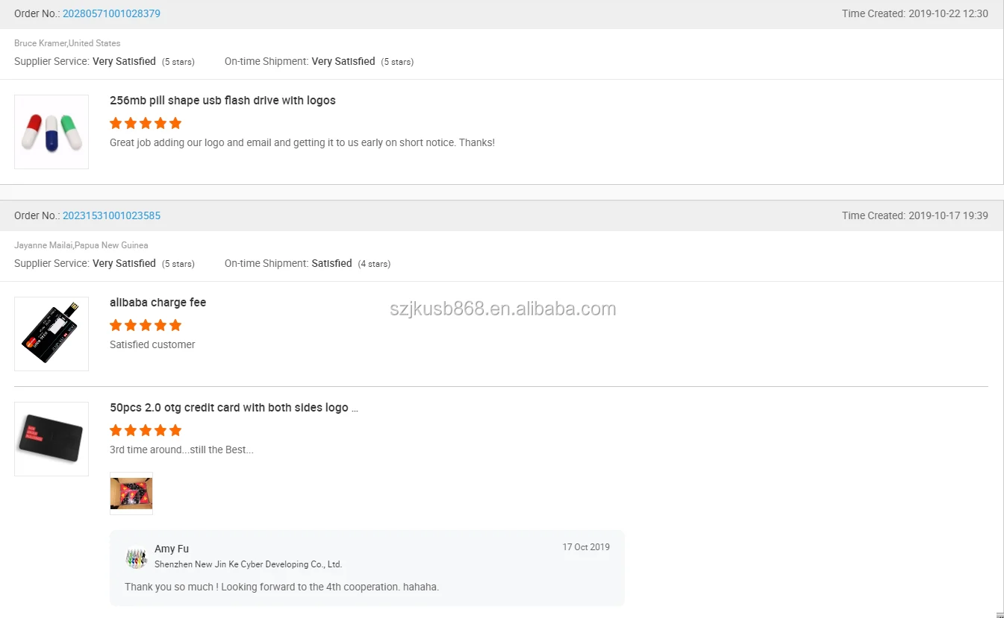
Task: Click the thumbnail beside "alibaba charge fee"
Action: 52,334
